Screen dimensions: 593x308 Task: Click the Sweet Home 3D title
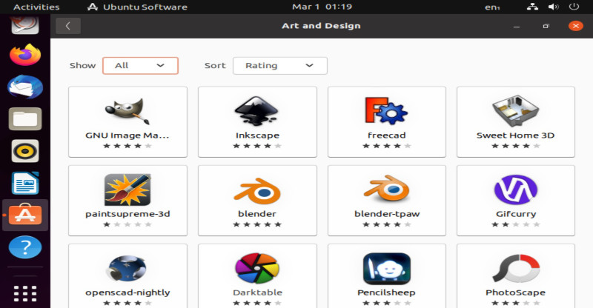tap(515, 135)
